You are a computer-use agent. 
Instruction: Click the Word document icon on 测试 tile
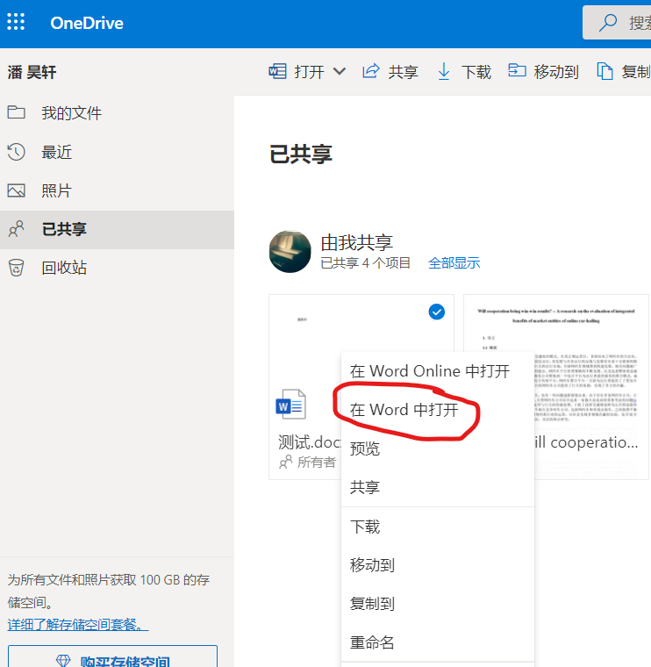pos(291,404)
